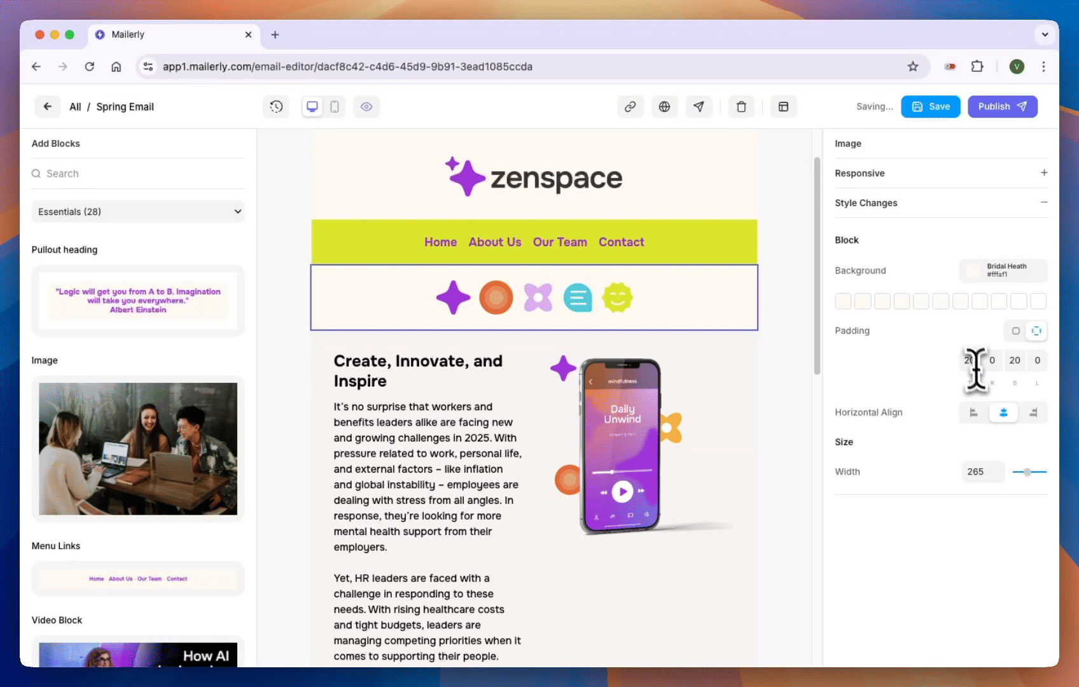Click the Save button

pos(930,107)
